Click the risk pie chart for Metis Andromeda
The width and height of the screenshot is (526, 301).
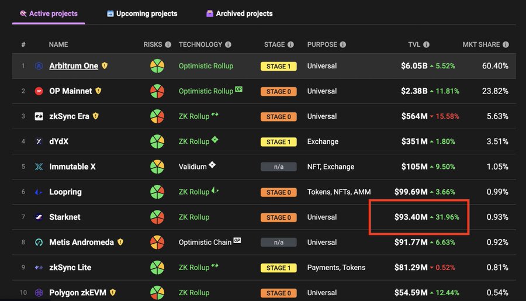tap(157, 242)
